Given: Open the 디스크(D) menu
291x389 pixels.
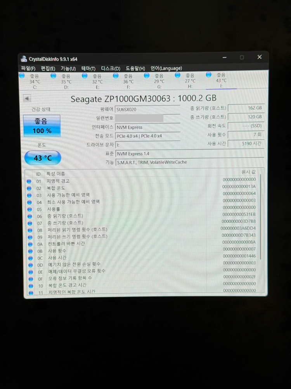Looking at the screenshot, I should pyautogui.click(x=111, y=68).
